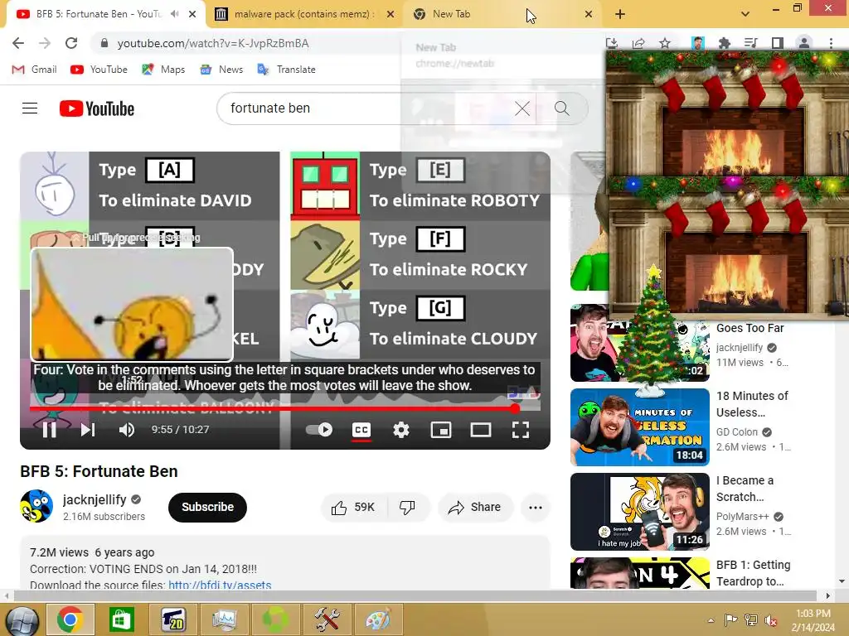Open Windows Start button
849x636 pixels.
(x=22, y=620)
